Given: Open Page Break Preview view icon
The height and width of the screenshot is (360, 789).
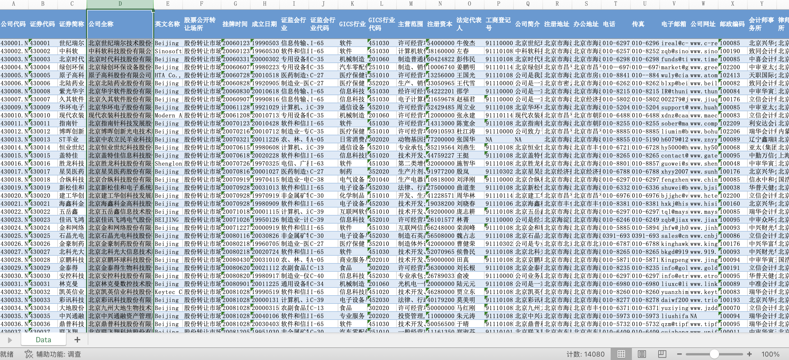Looking at the screenshot, I should click(662, 354).
